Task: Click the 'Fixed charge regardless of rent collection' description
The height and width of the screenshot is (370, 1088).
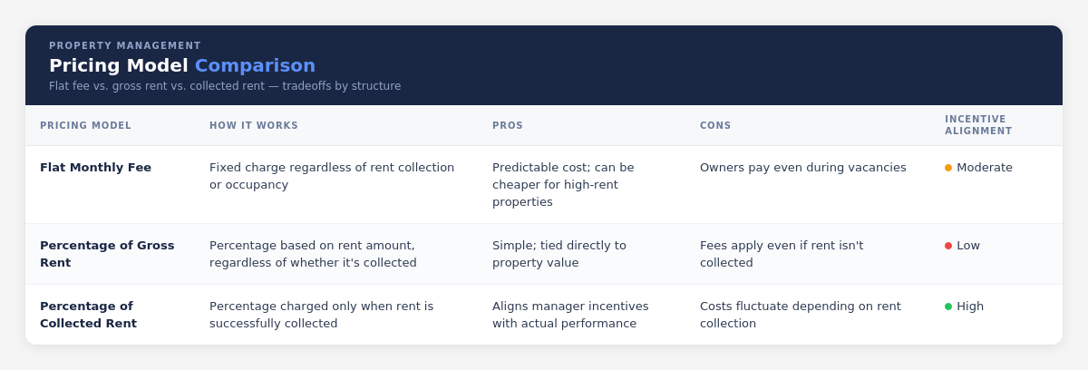Action: [x=332, y=176]
